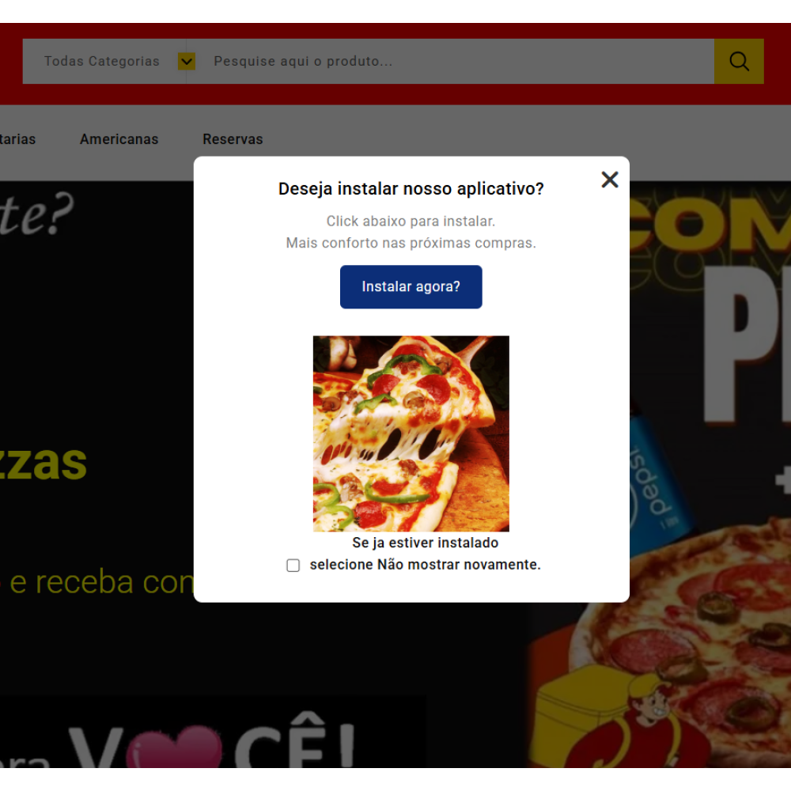Open the Reservas menu item
The image size is (791, 791).
pos(233,139)
